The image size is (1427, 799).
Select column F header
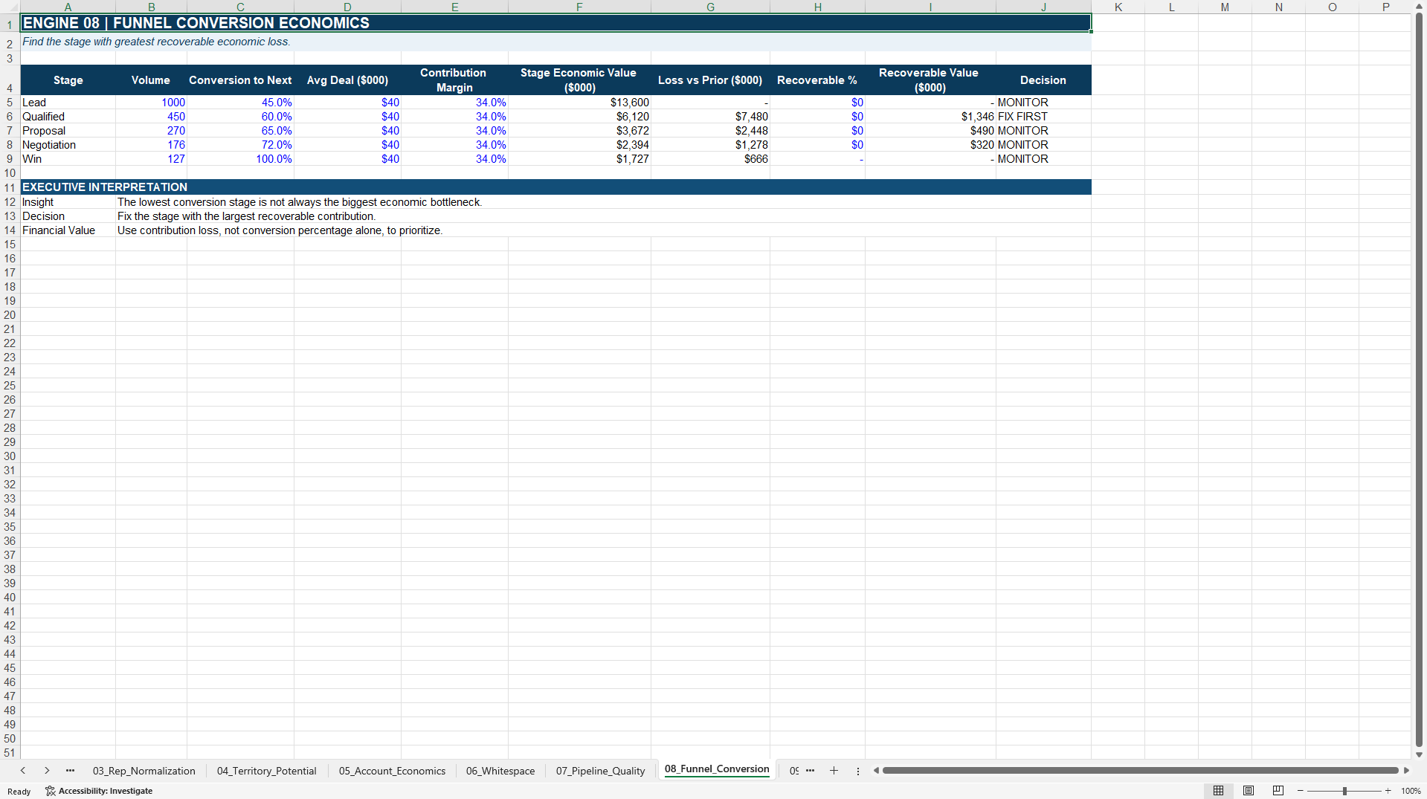pos(579,7)
